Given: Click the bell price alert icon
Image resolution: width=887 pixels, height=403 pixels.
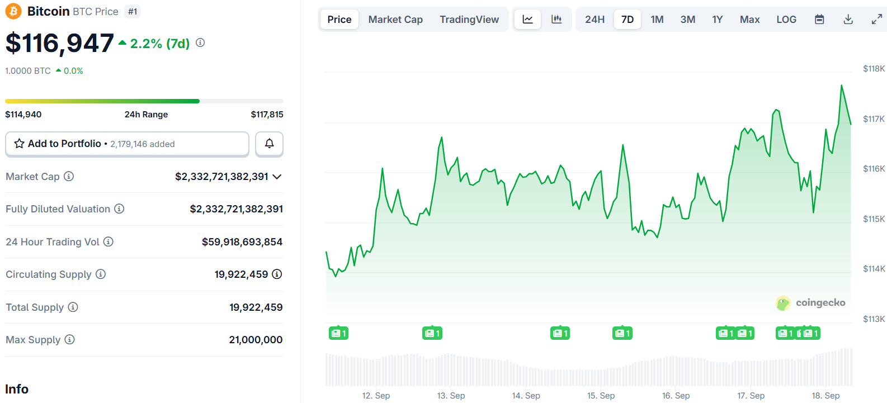Looking at the screenshot, I should point(269,144).
